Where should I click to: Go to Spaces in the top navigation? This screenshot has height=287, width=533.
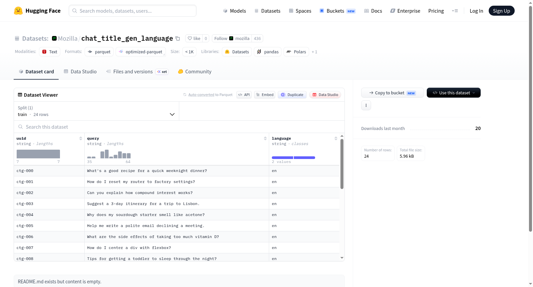coord(300,11)
